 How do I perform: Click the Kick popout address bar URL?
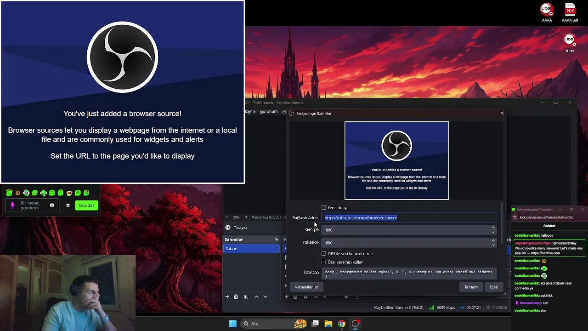point(547,217)
